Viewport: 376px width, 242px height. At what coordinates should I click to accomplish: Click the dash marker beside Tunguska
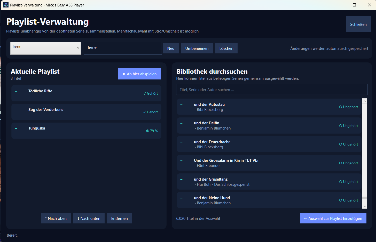[x=16, y=128]
